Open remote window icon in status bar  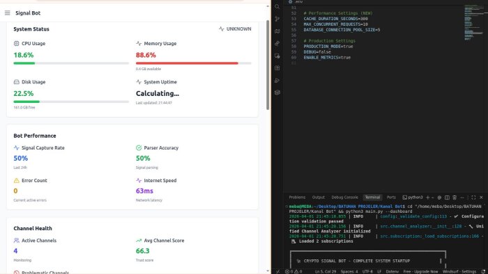(x=277, y=271)
